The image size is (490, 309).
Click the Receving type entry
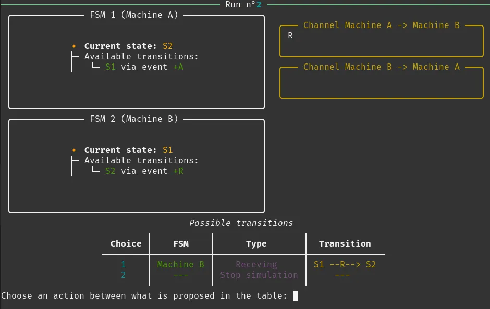click(x=256, y=265)
